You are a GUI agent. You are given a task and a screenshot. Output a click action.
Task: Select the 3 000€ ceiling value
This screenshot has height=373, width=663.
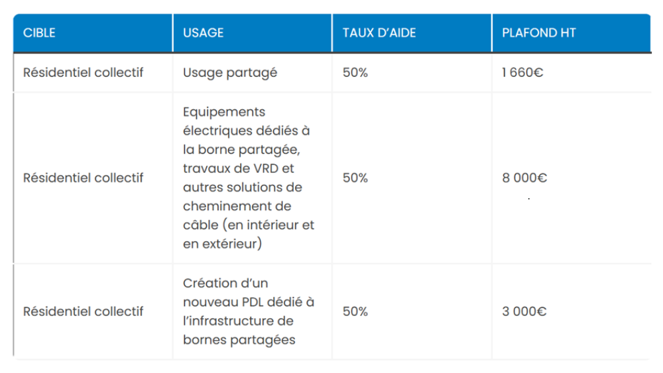(524, 311)
